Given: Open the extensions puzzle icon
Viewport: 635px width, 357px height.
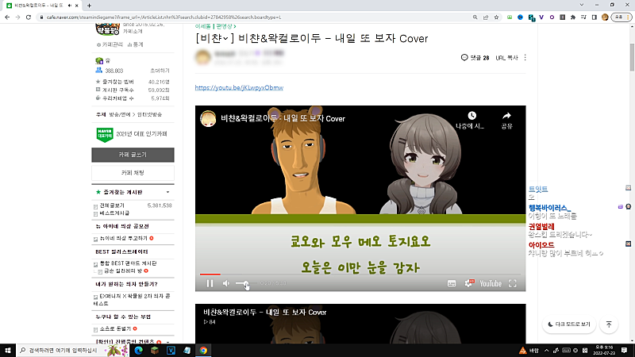Looking at the screenshot, I should click(x=572, y=17).
